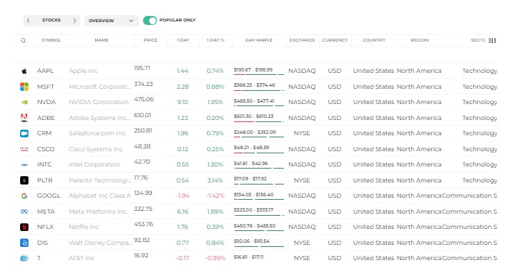
Task: Click the -0.99% change for AT&T
Action: (215, 258)
